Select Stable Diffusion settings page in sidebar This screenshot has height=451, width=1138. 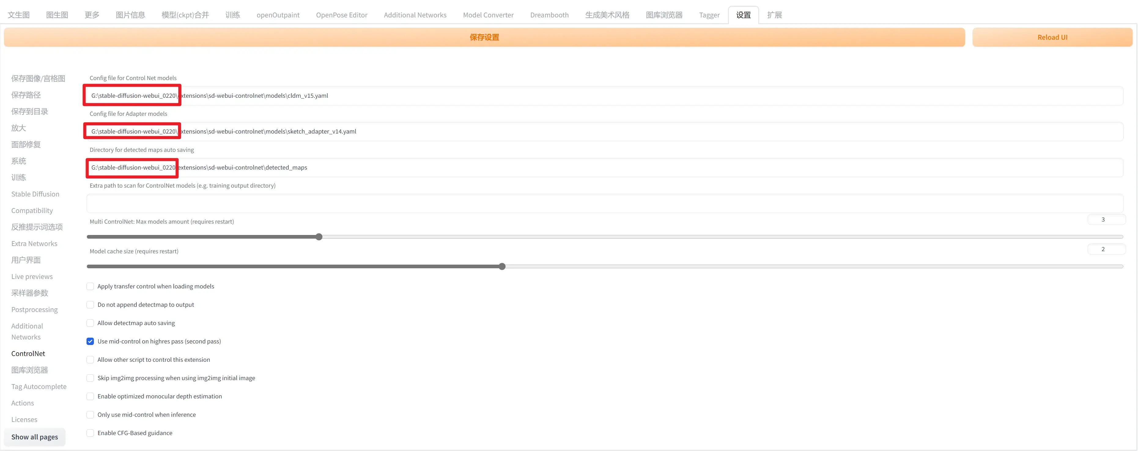(35, 194)
